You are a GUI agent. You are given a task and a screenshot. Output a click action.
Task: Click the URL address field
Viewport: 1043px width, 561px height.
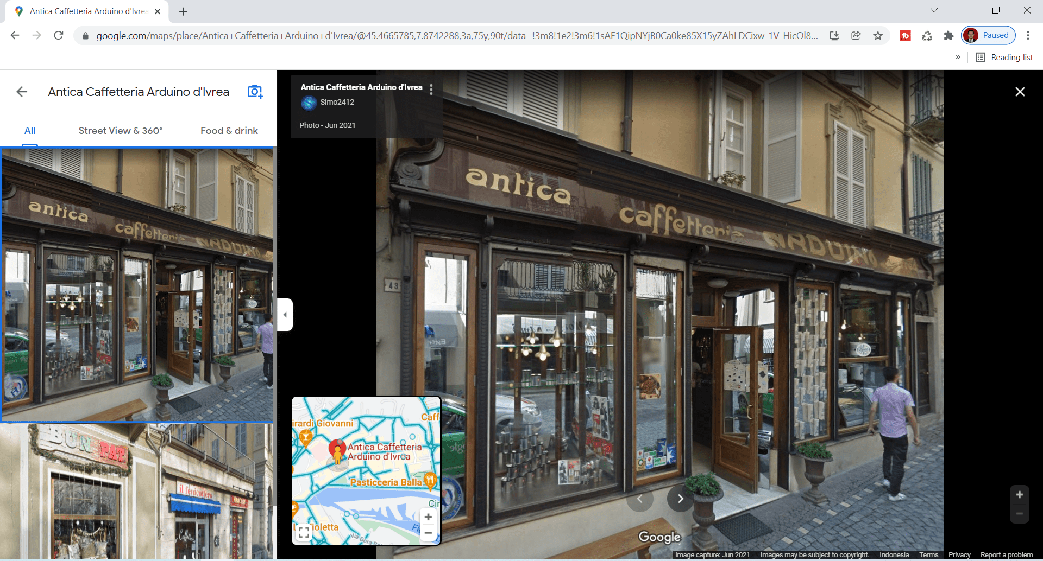point(456,36)
